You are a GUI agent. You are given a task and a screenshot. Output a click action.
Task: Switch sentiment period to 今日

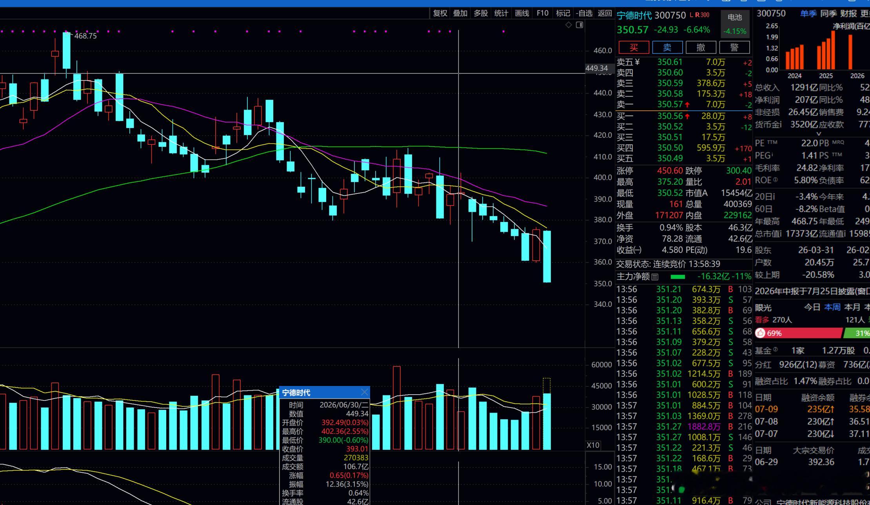[x=812, y=307]
